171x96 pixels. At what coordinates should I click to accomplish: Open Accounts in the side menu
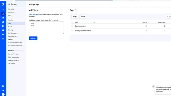[11, 12]
